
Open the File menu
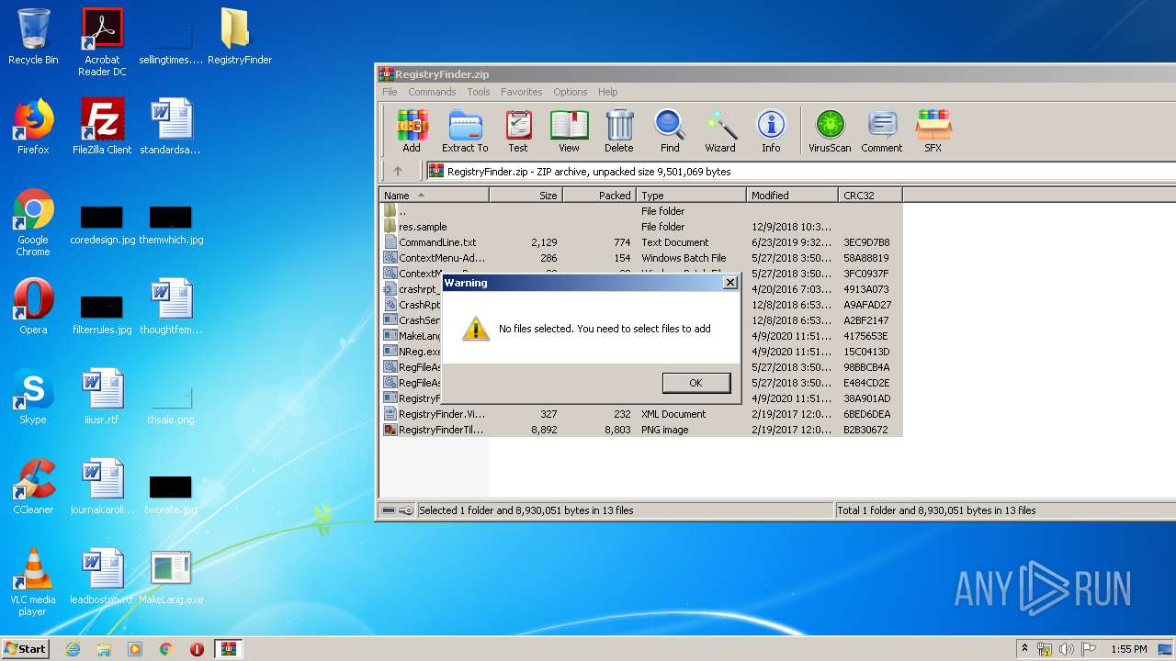point(390,92)
